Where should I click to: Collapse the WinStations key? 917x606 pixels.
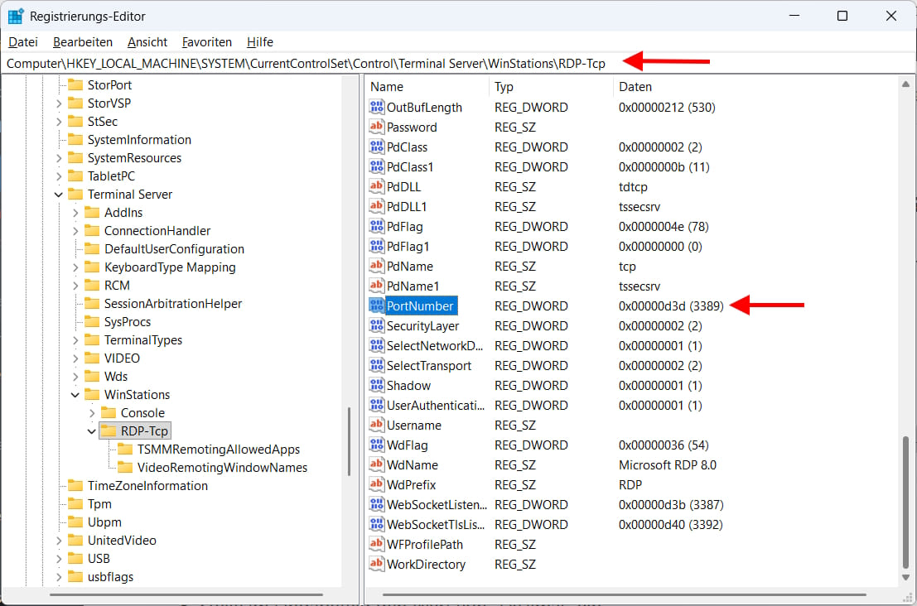[x=75, y=394]
